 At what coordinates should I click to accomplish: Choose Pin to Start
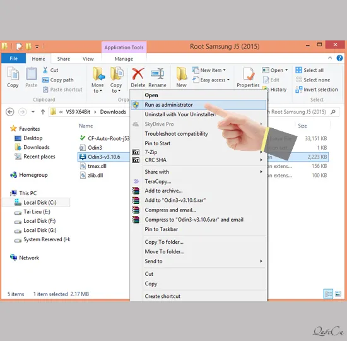click(x=198, y=143)
